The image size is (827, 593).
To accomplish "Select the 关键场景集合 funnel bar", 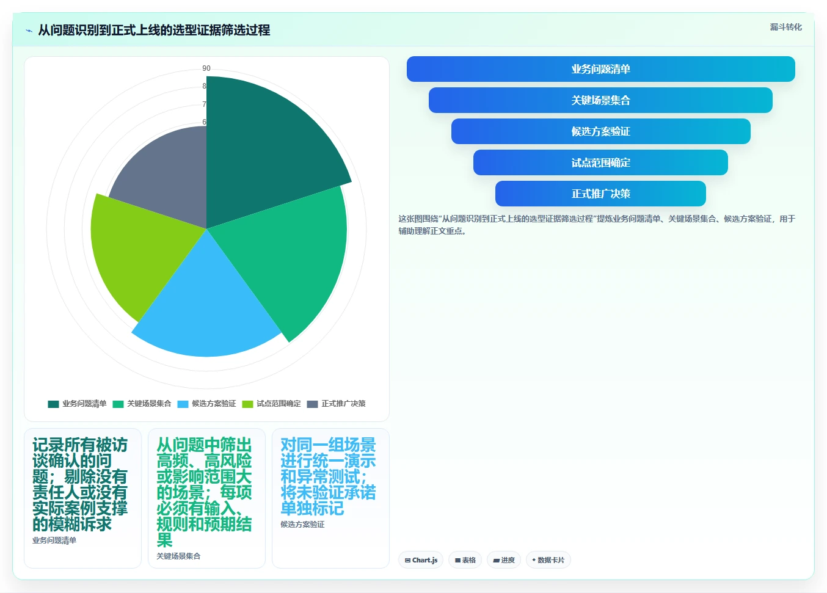I will 600,100.
